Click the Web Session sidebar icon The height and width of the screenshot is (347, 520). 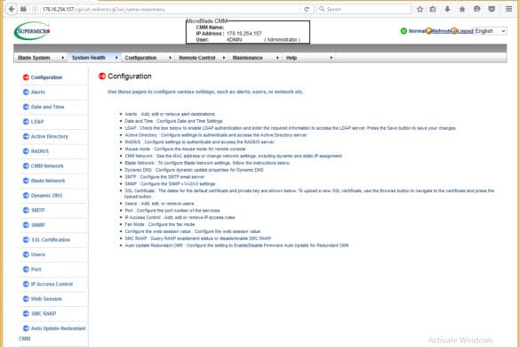point(26,299)
